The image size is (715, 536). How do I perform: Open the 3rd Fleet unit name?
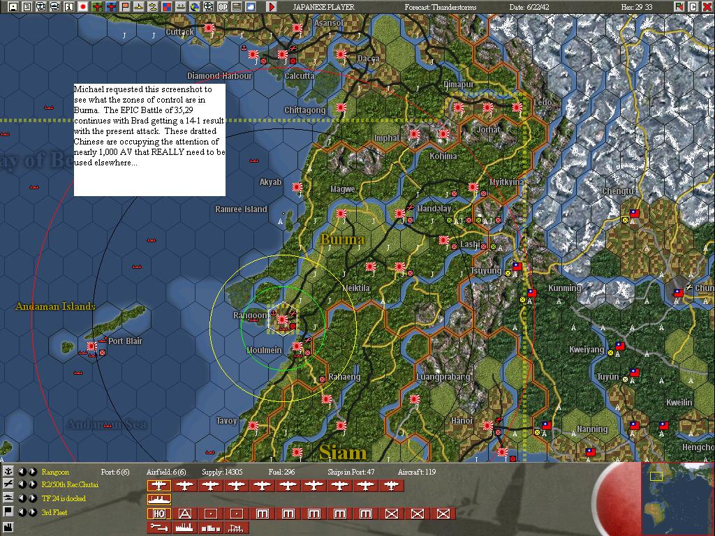coord(54,512)
